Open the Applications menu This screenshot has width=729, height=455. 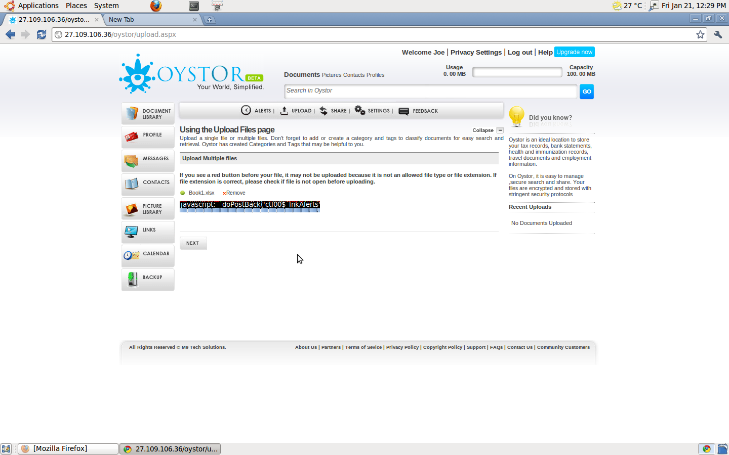pyautogui.click(x=38, y=6)
